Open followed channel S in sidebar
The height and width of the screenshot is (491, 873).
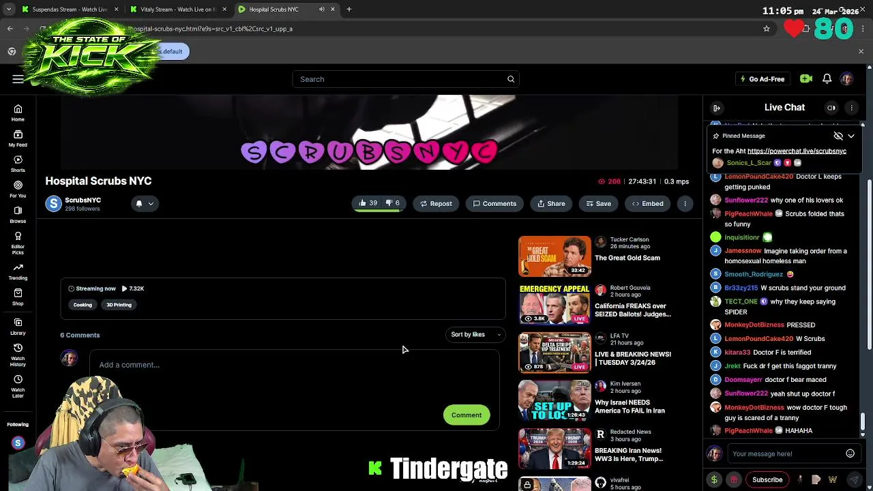[x=18, y=443]
